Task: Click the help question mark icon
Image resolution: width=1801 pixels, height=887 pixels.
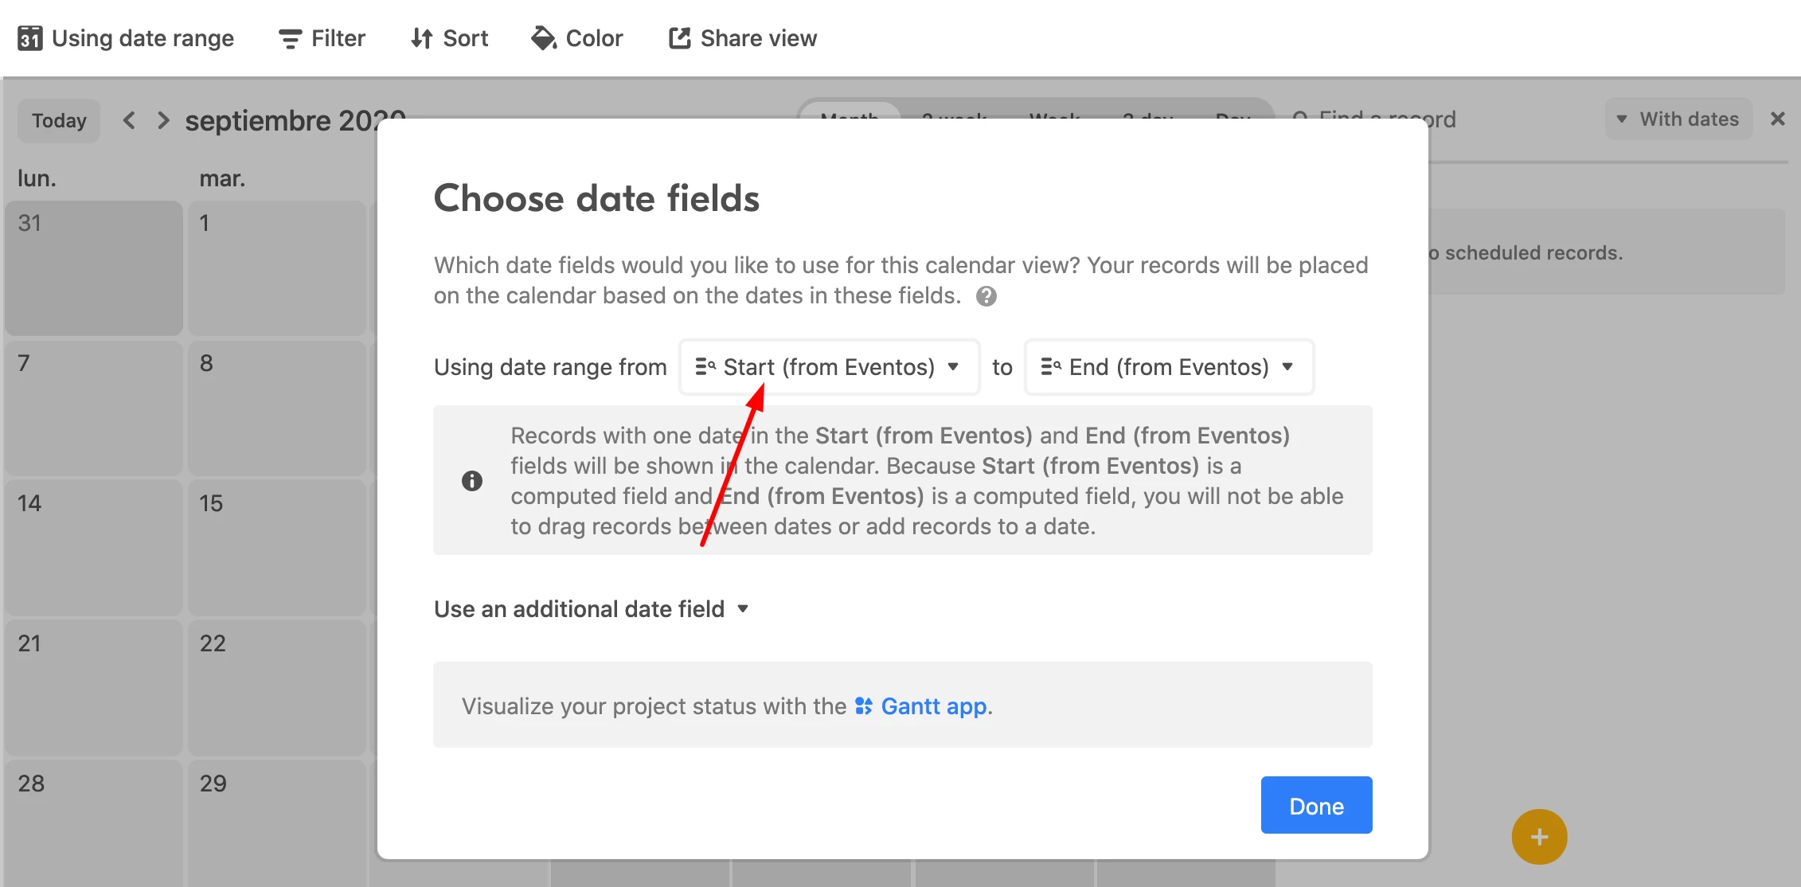Action: 986,296
